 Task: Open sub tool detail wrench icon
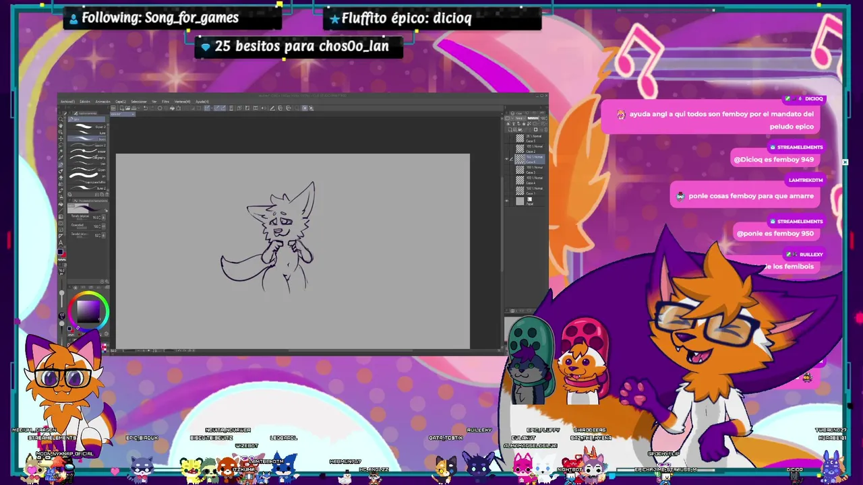coord(107,282)
